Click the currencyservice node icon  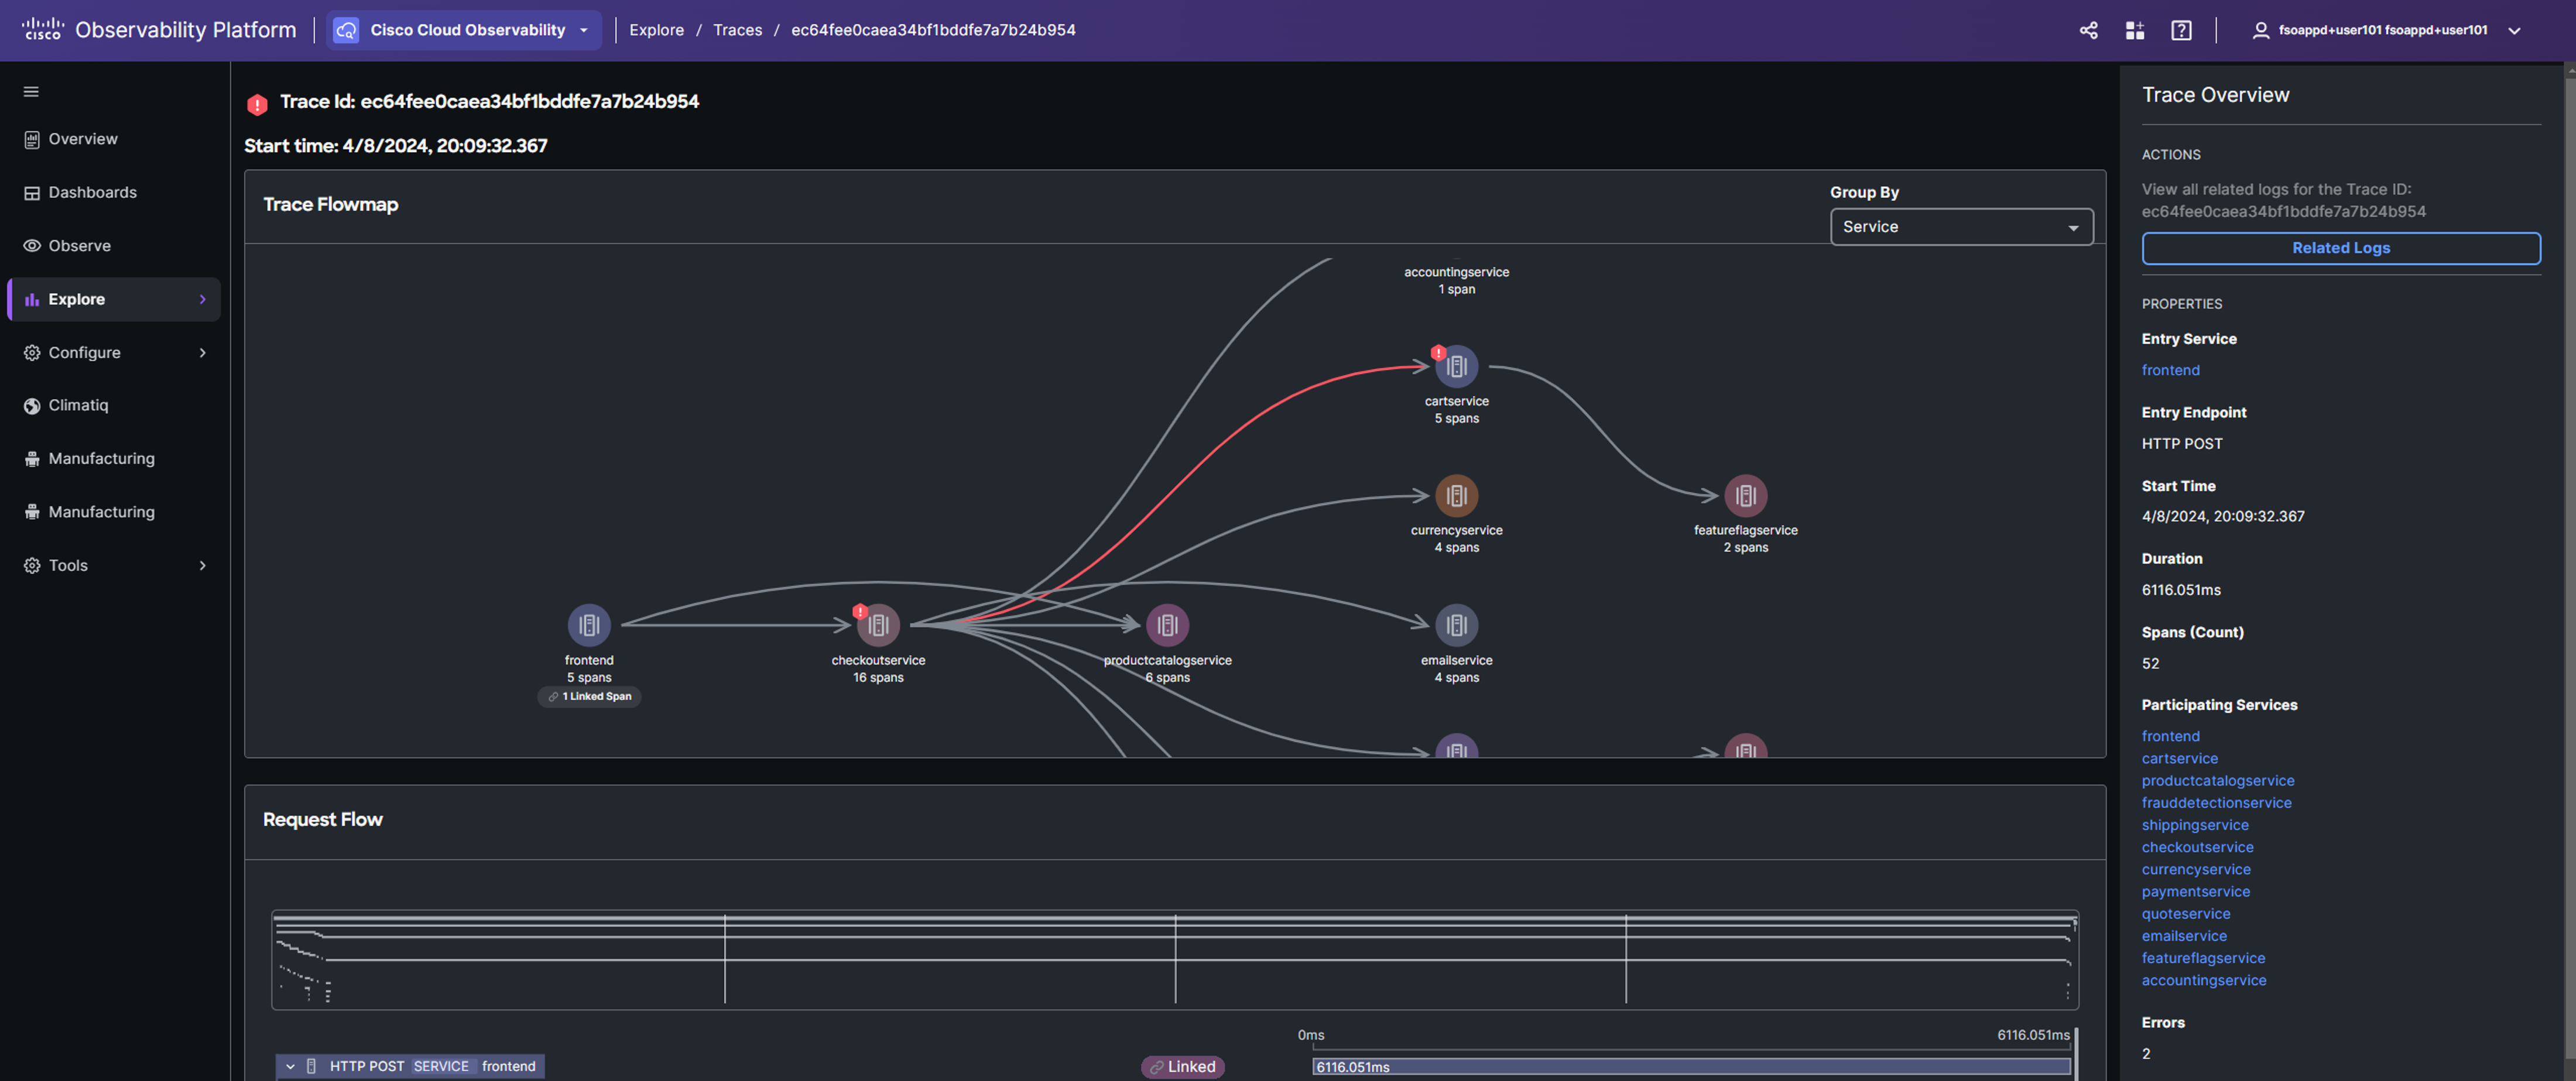[1456, 496]
